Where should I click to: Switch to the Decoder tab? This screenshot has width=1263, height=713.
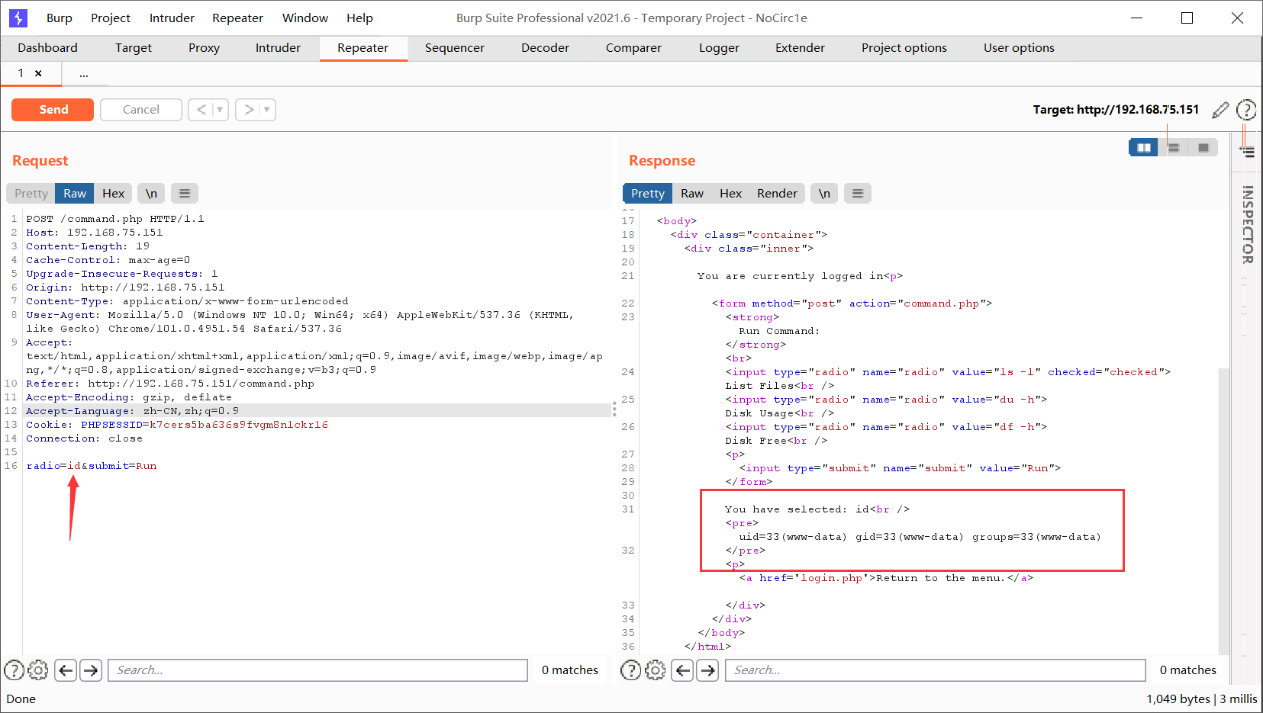(x=545, y=47)
